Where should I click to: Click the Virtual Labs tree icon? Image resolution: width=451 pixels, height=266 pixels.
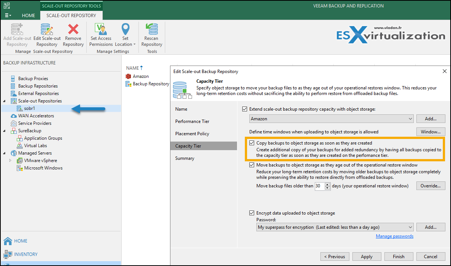click(x=19, y=146)
